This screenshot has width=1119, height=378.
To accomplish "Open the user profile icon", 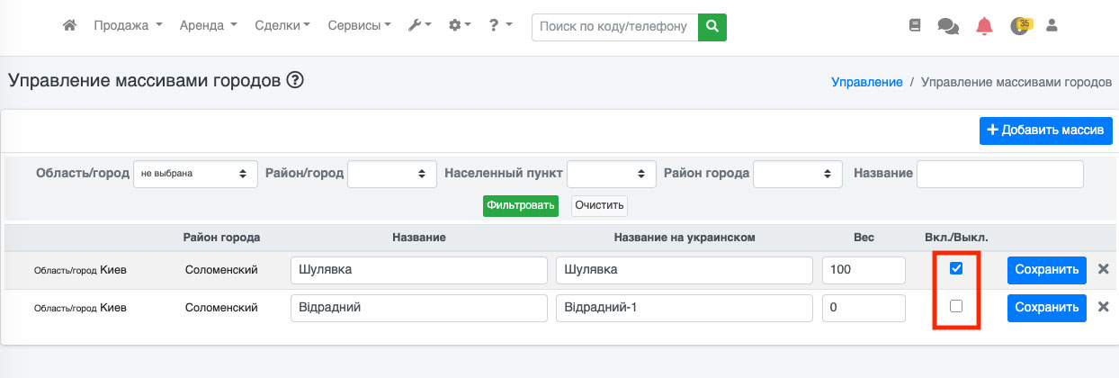I will pos(1051,26).
